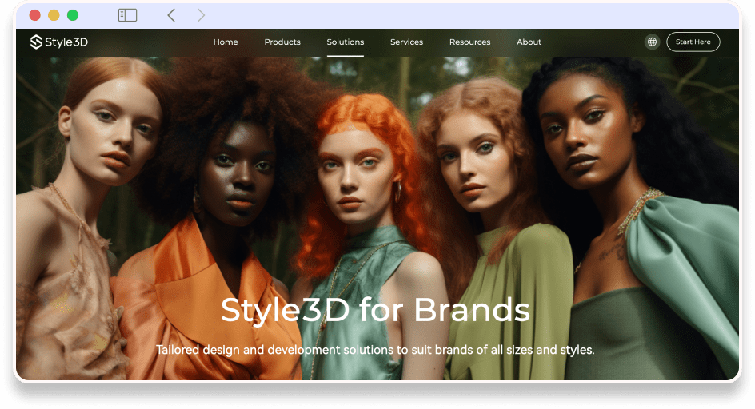The width and height of the screenshot is (755, 409).
Task: Toggle the browser sidebar panel icon
Action: [127, 15]
